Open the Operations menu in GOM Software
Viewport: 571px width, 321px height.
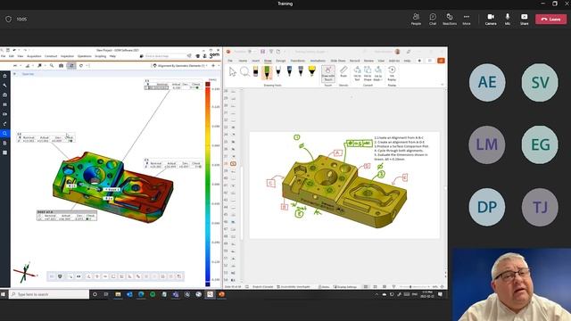tap(84, 56)
